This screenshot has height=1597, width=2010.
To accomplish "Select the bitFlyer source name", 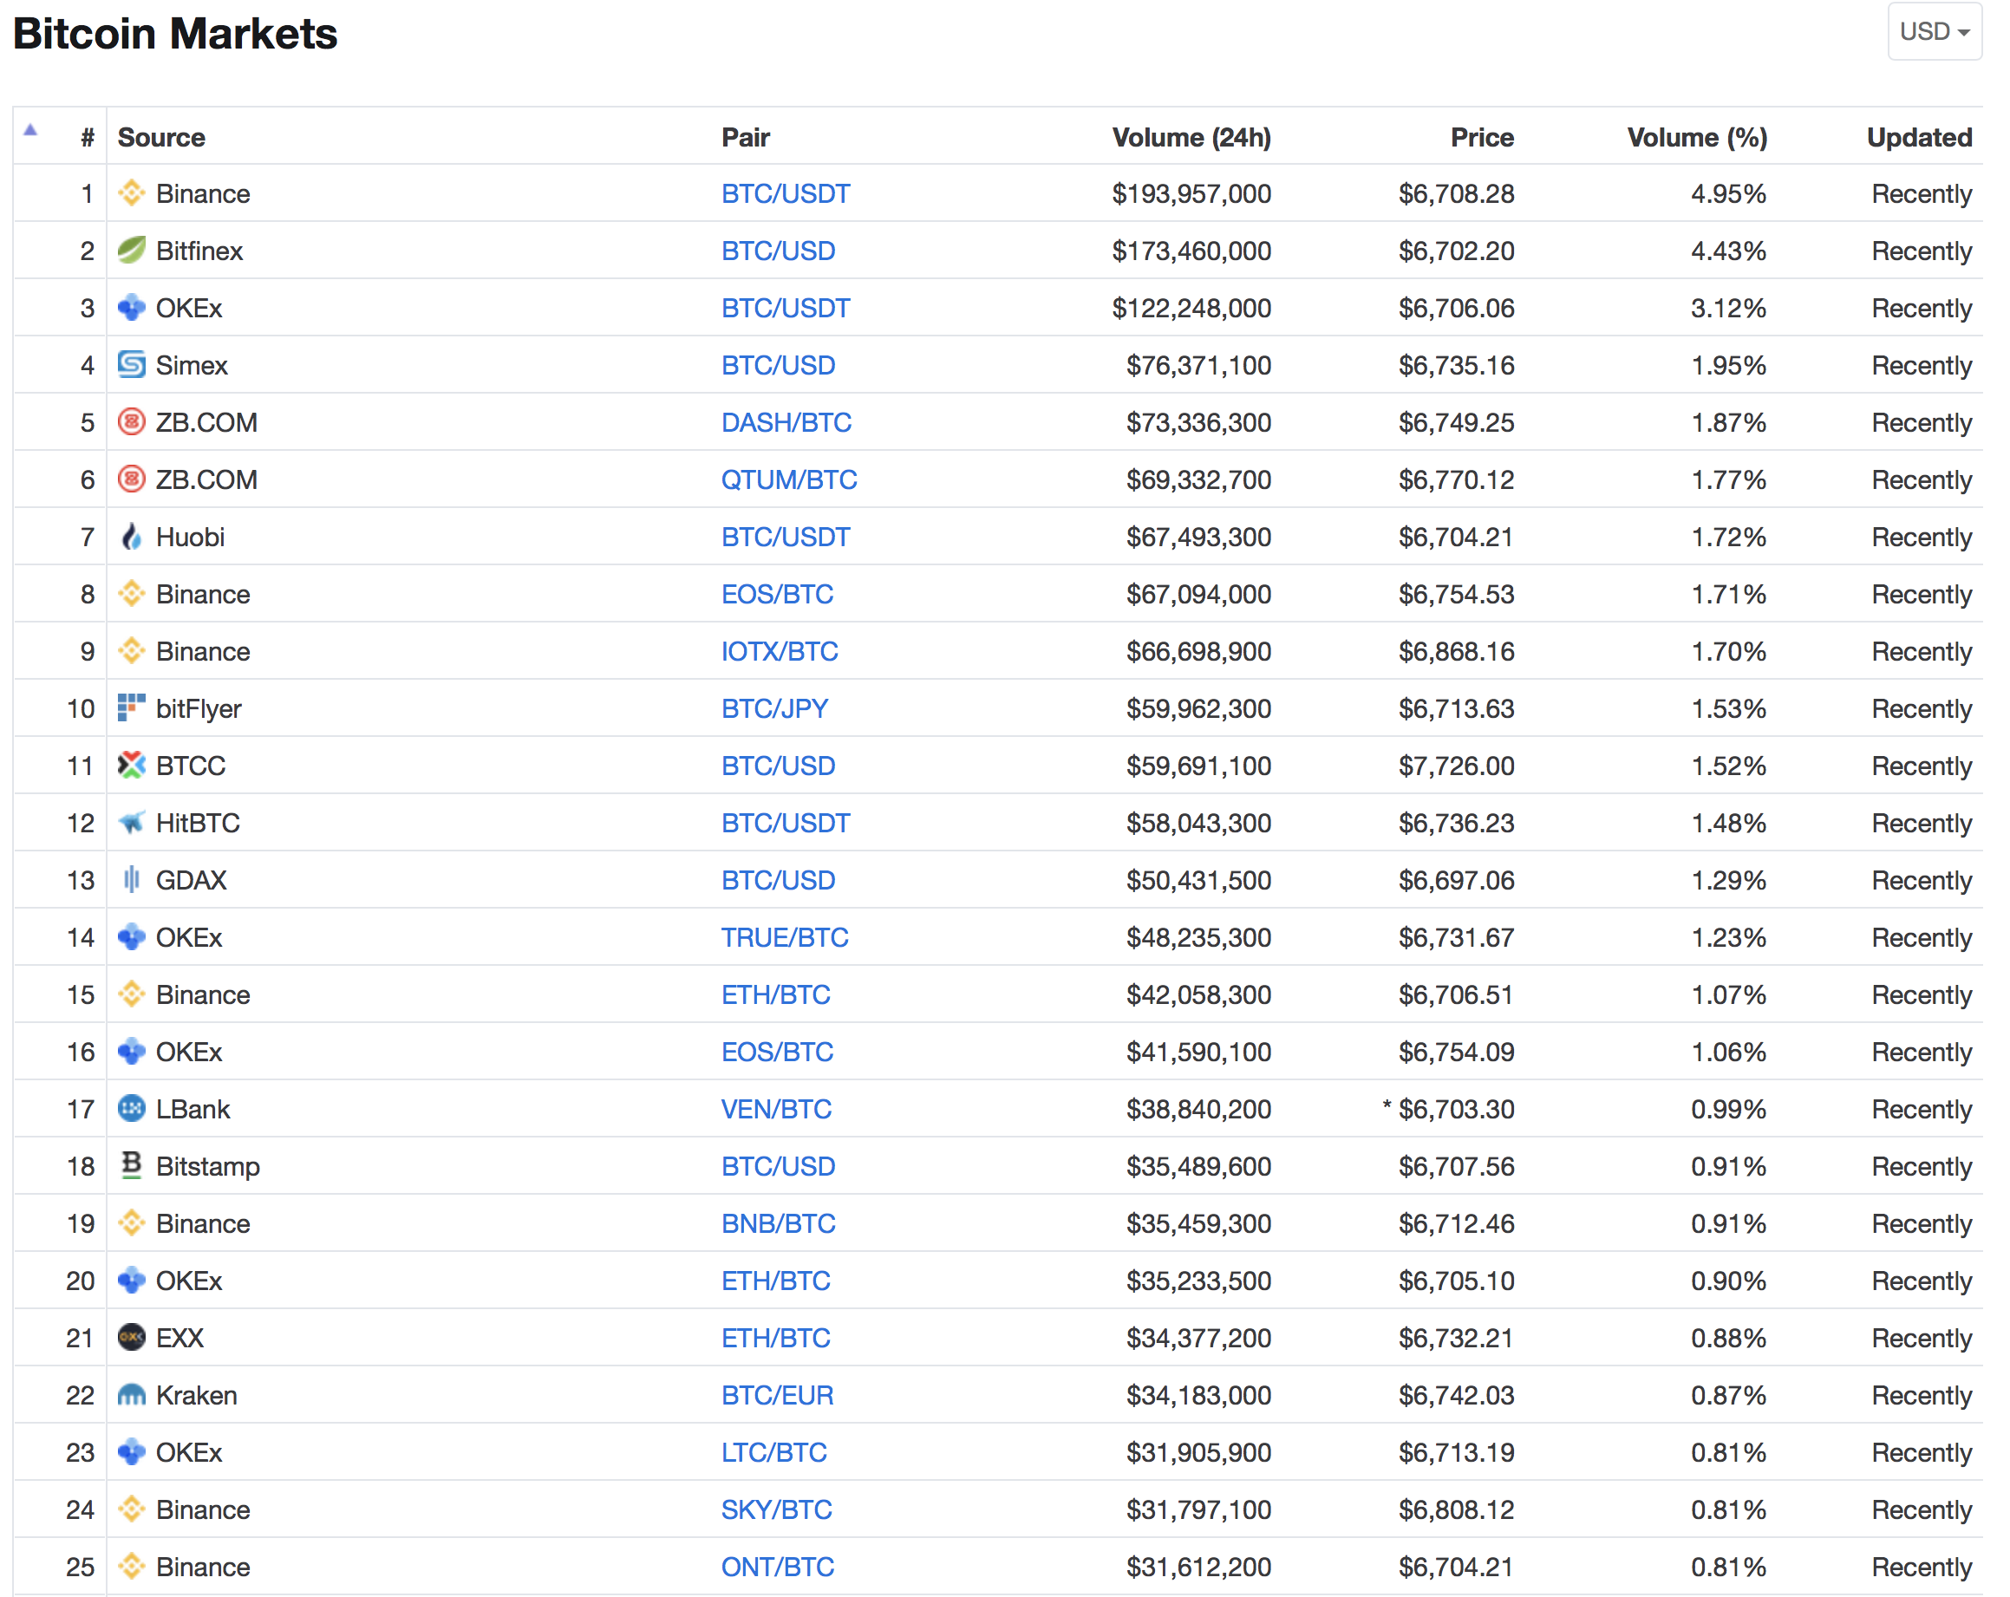I will pos(199,708).
